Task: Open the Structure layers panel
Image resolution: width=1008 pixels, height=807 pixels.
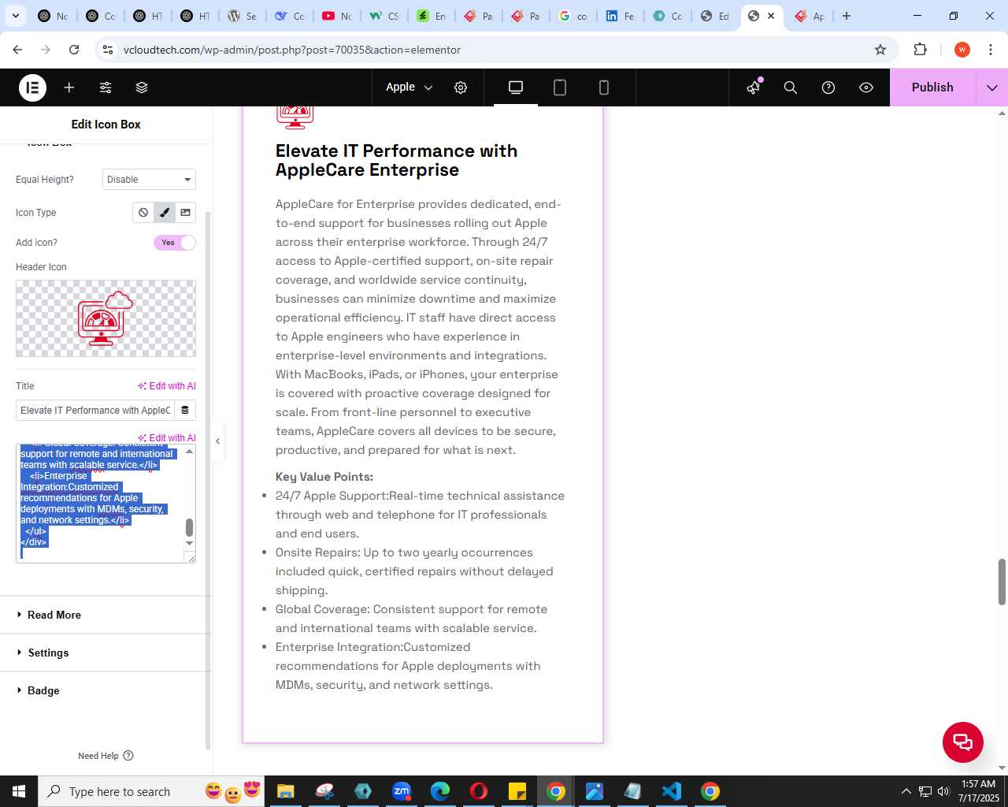Action: (142, 87)
